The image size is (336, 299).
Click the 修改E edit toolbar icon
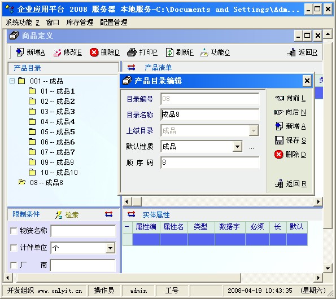click(x=57, y=52)
